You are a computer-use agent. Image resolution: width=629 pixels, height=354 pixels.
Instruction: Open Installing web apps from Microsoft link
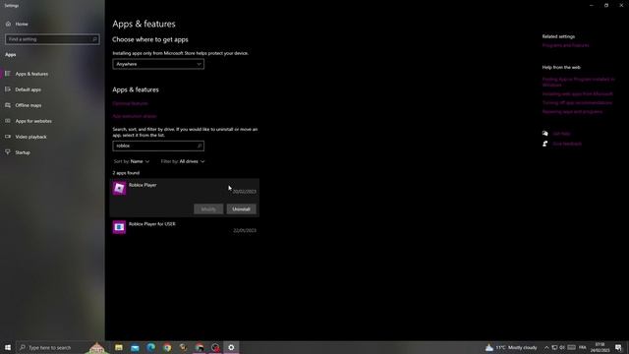tap(578, 94)
